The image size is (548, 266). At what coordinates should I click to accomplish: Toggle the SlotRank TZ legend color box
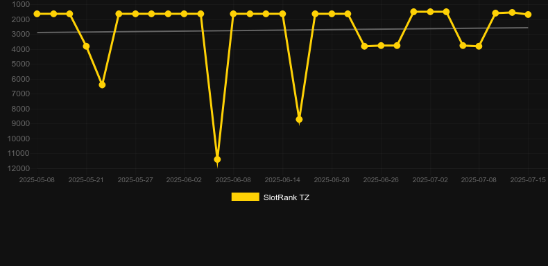click(x=246, y=197)
